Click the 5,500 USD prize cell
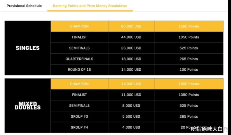Viewport: 231px width, 135px height. [x=131, y=116]
